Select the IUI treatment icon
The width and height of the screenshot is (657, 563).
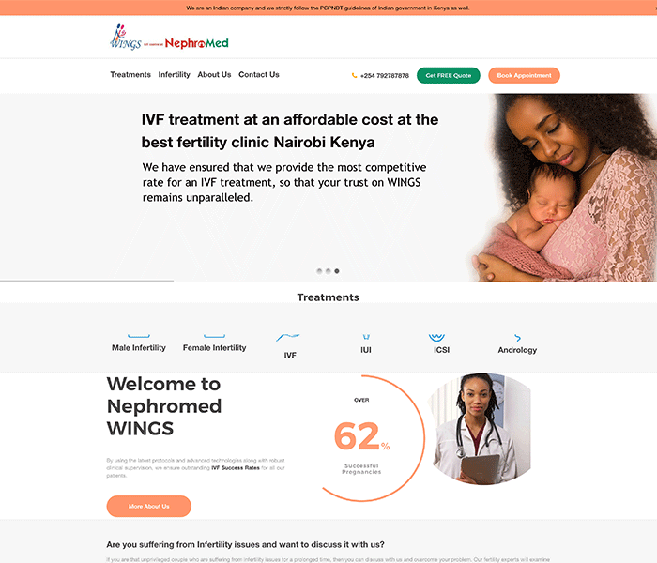366,336
